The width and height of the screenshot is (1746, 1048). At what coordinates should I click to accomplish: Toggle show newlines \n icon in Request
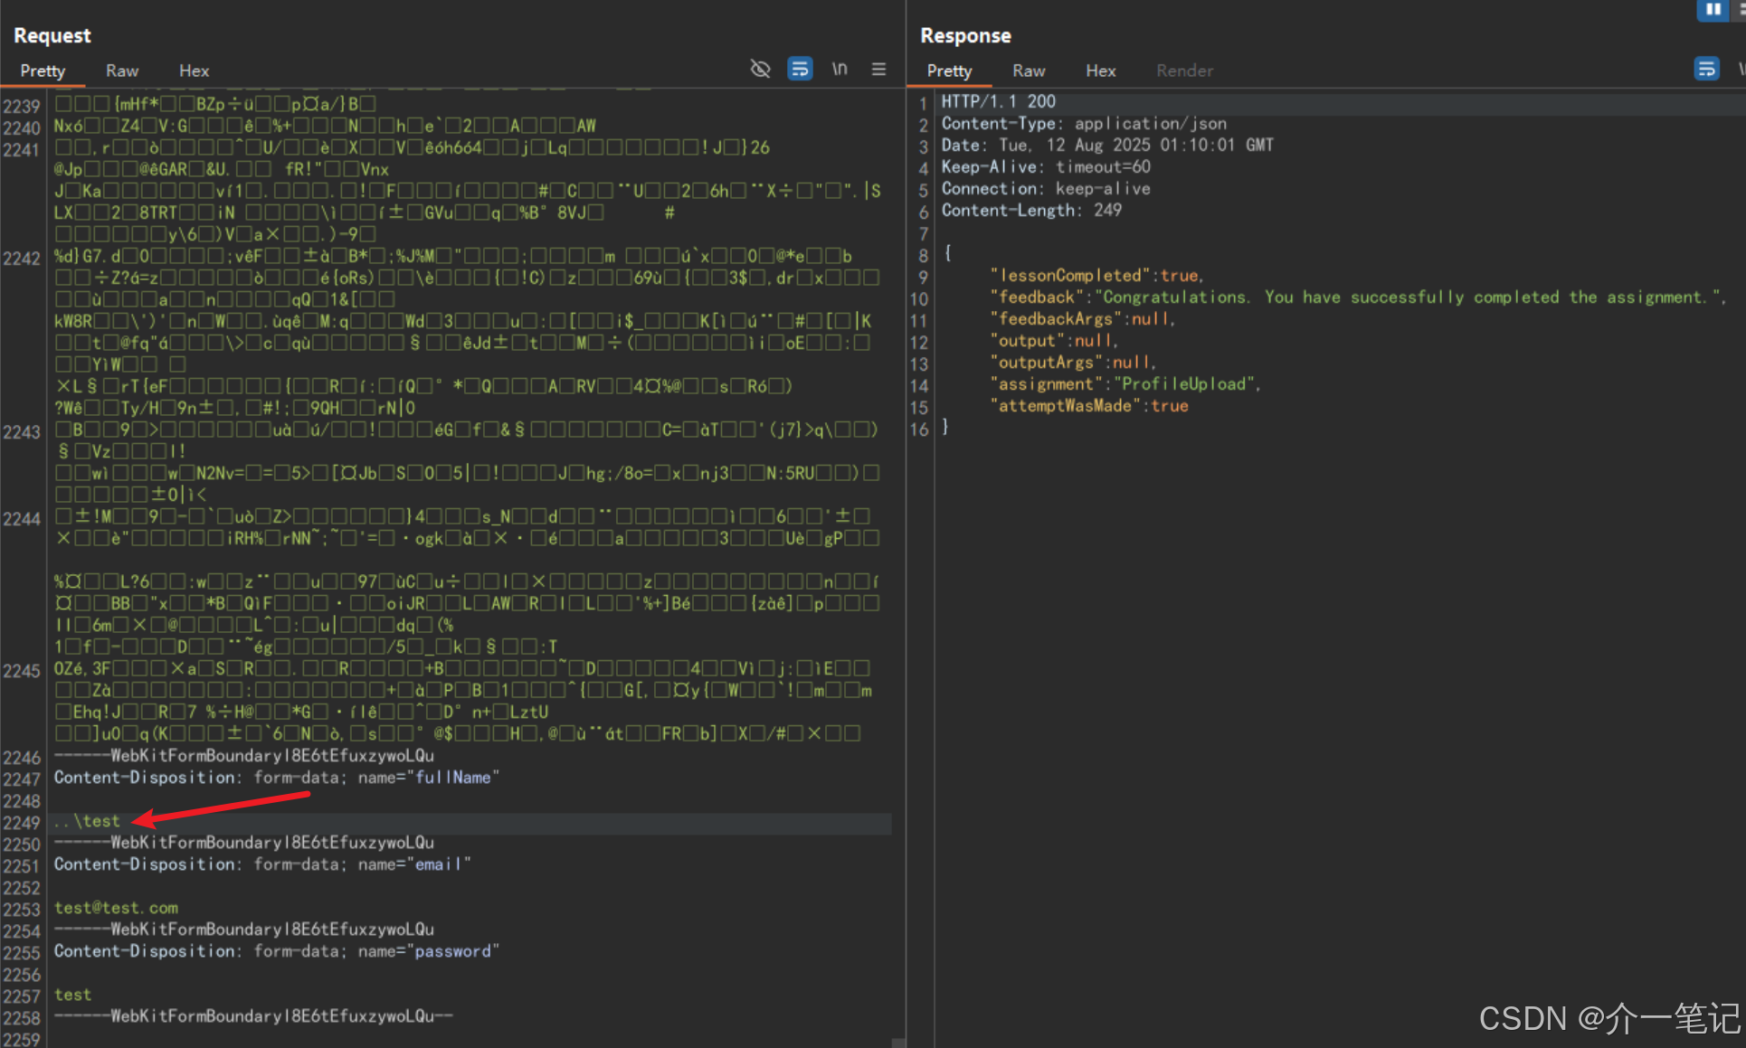pyautogui.click(x=840, y=69)
